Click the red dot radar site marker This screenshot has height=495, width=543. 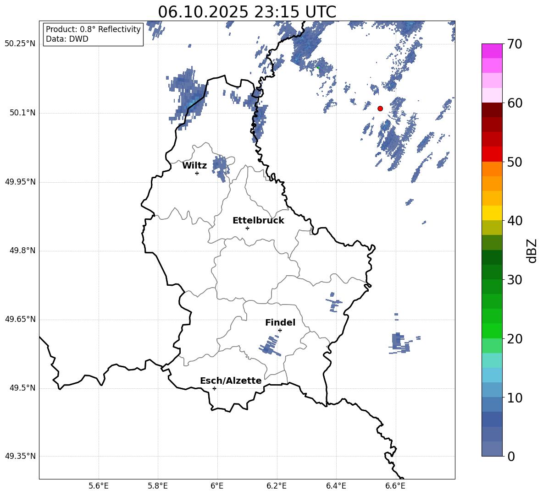pos(380,109)
